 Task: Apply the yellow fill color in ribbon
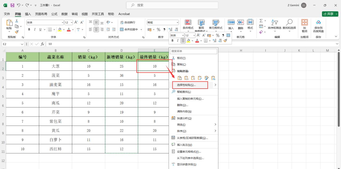[x=60, y=29]
